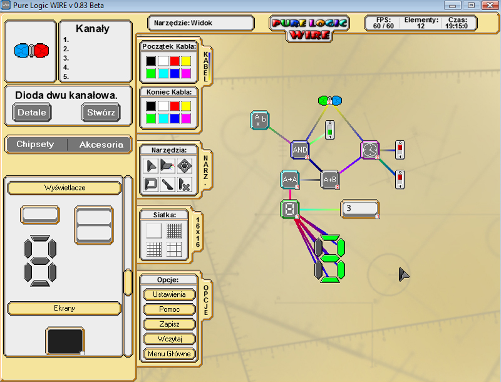The height and width of the screenshot is (382, 501).
Task: Click the A→A chip on canvas
Action: pos(289,180)
